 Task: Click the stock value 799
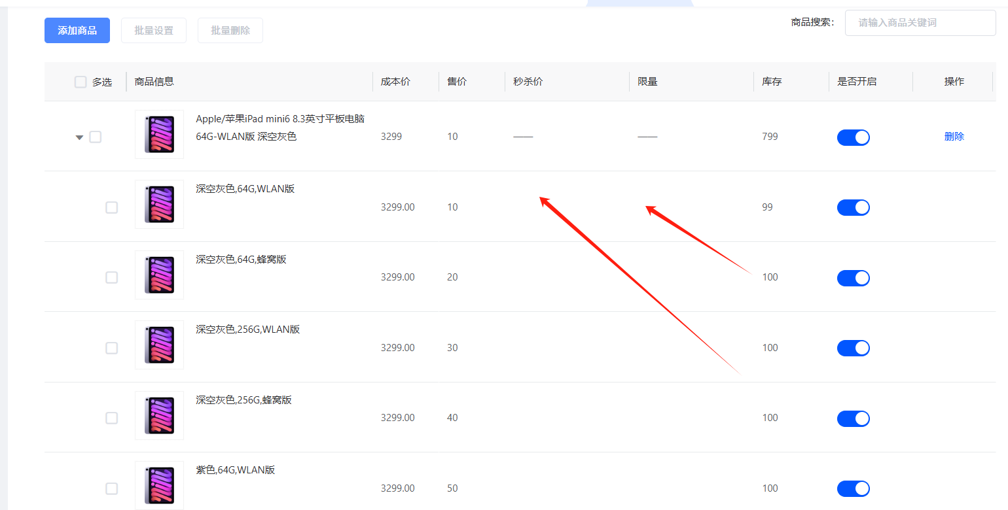[770, 137]
